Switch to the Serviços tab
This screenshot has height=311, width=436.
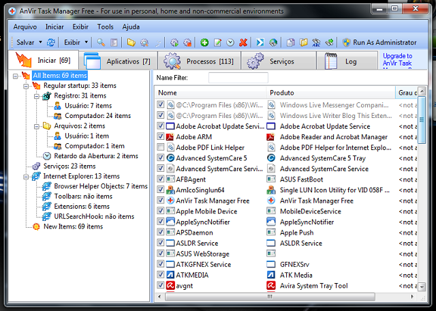coord(279,61)
